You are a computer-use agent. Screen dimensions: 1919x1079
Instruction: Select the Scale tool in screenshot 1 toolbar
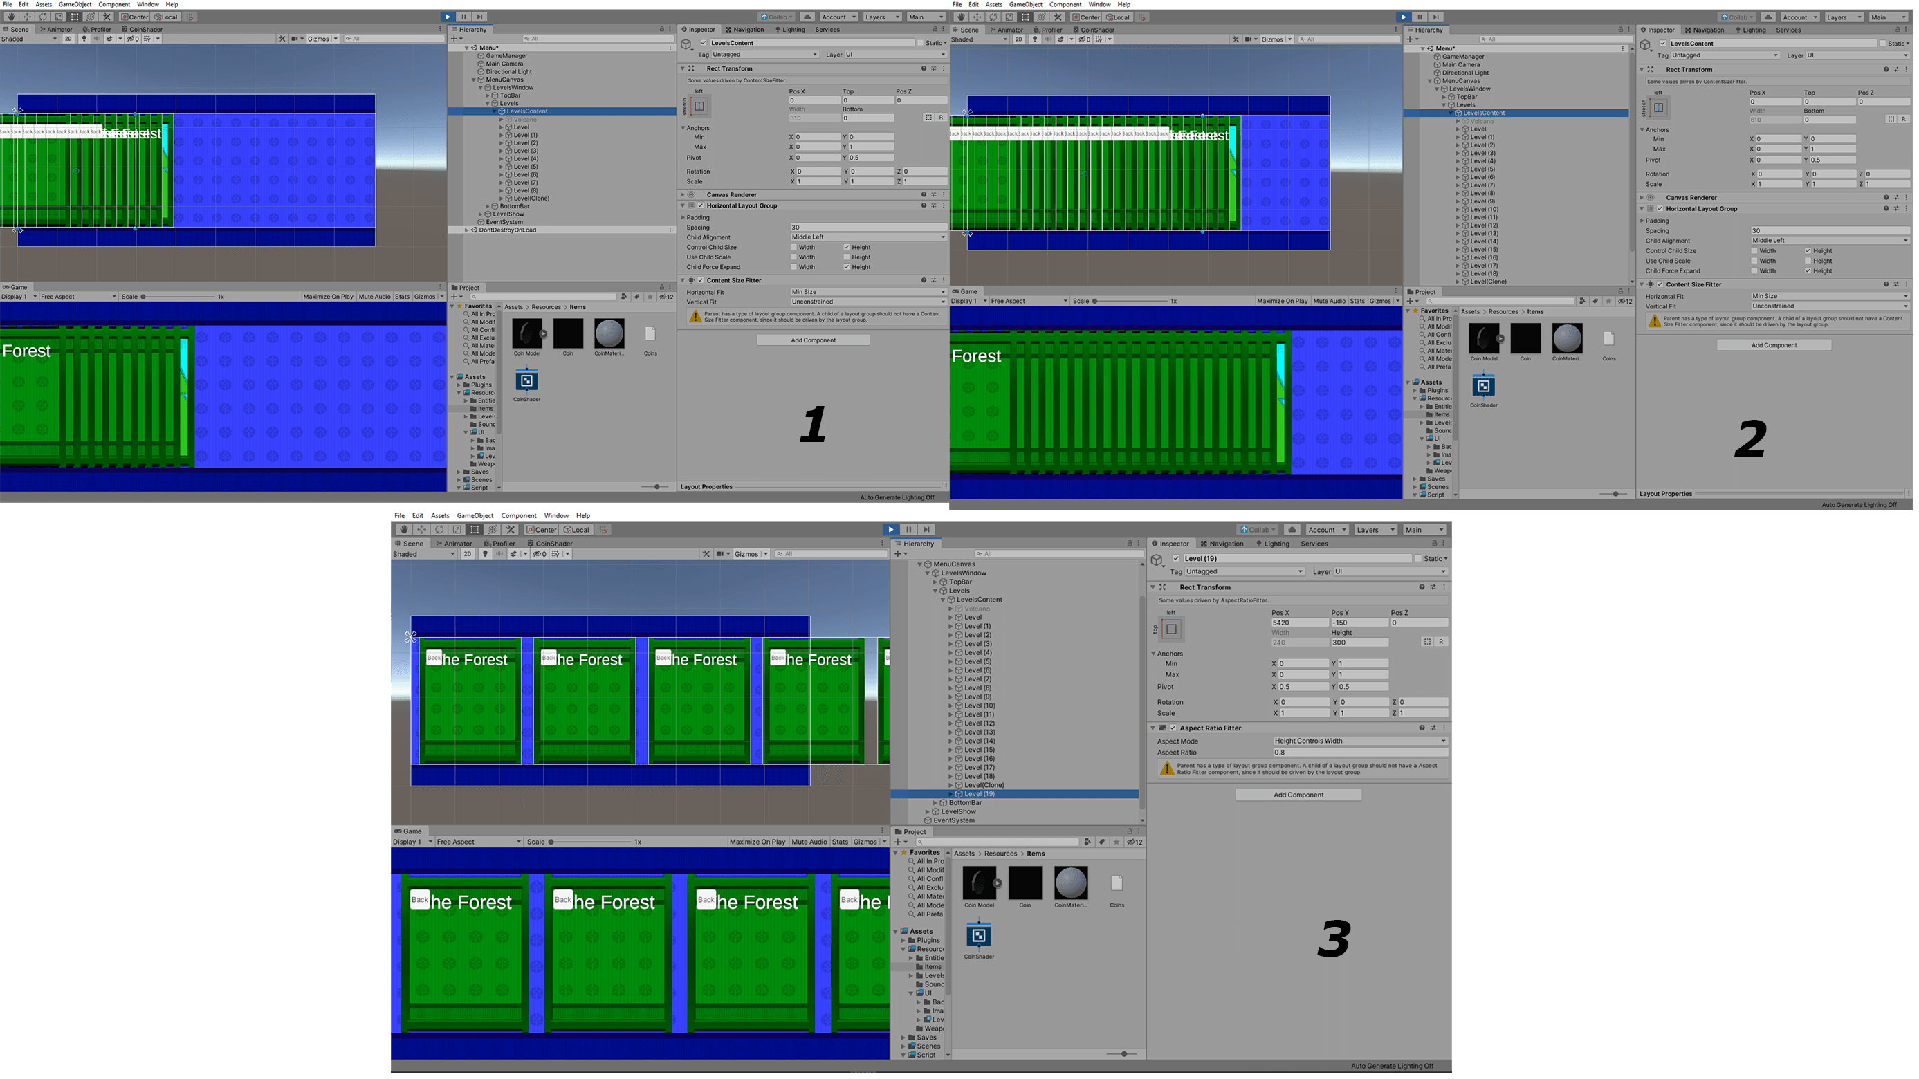click(58, 17)
